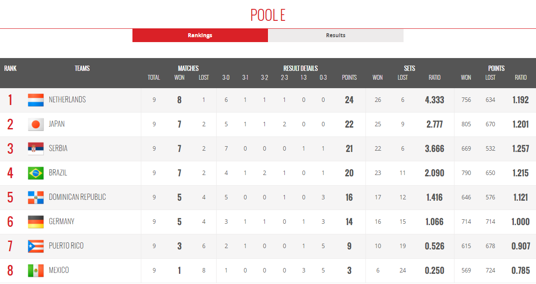Switch to the Results tab

pyautogui.click(x=336, y=35)
